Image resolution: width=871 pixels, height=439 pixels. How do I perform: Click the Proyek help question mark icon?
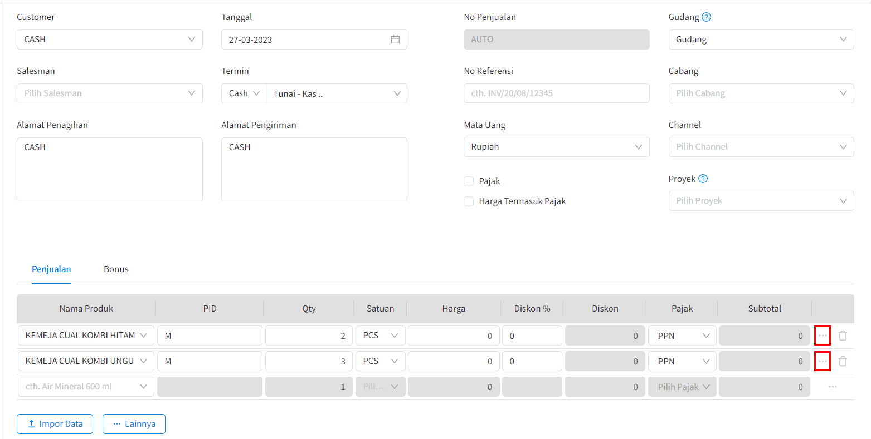click(703, 179)
